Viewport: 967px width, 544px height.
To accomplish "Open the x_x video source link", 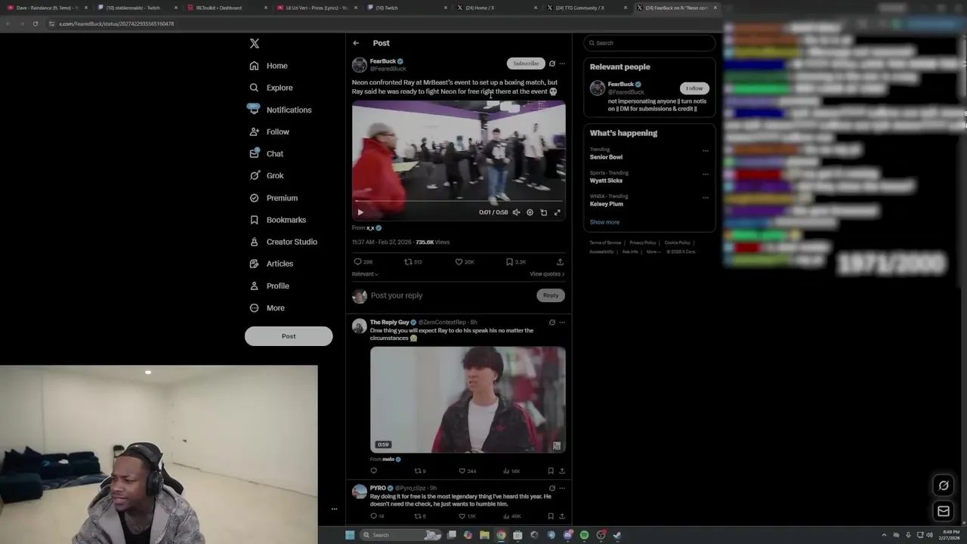I will pyautogui.click(x=370, y=227).
